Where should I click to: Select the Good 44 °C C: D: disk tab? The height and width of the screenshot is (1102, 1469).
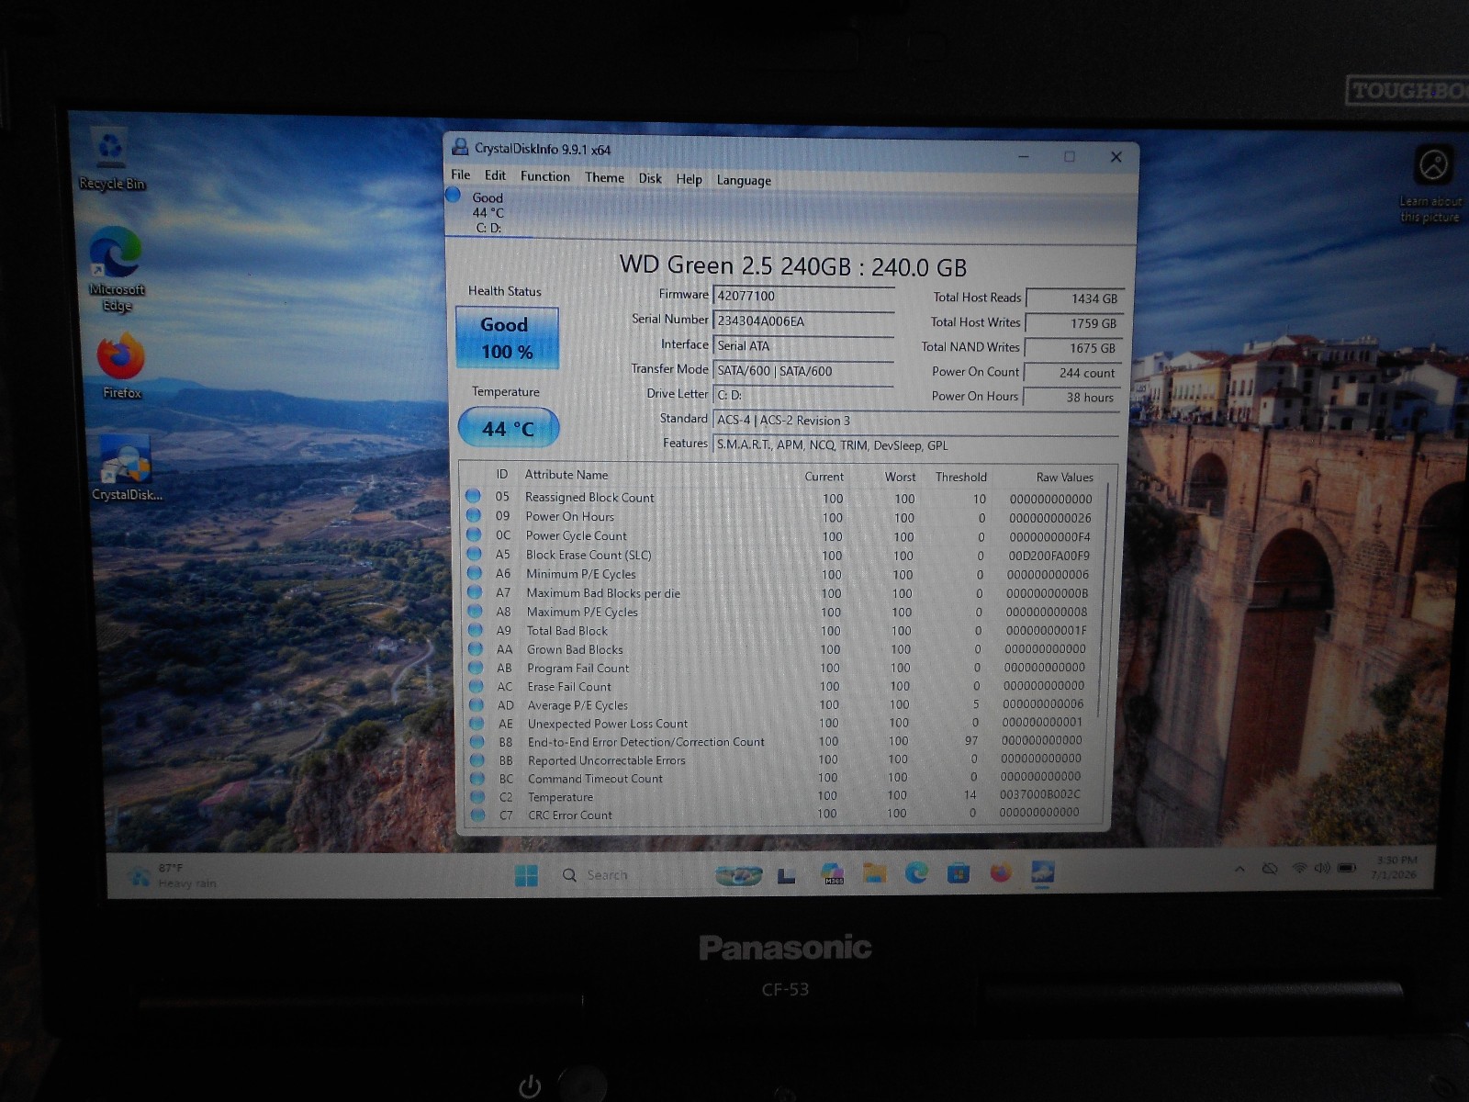click(487, 212)
